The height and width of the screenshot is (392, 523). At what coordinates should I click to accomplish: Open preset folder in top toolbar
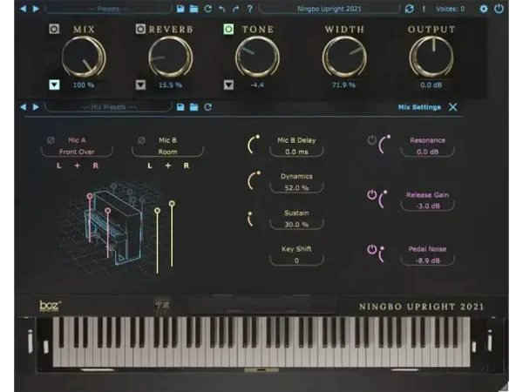194,9
